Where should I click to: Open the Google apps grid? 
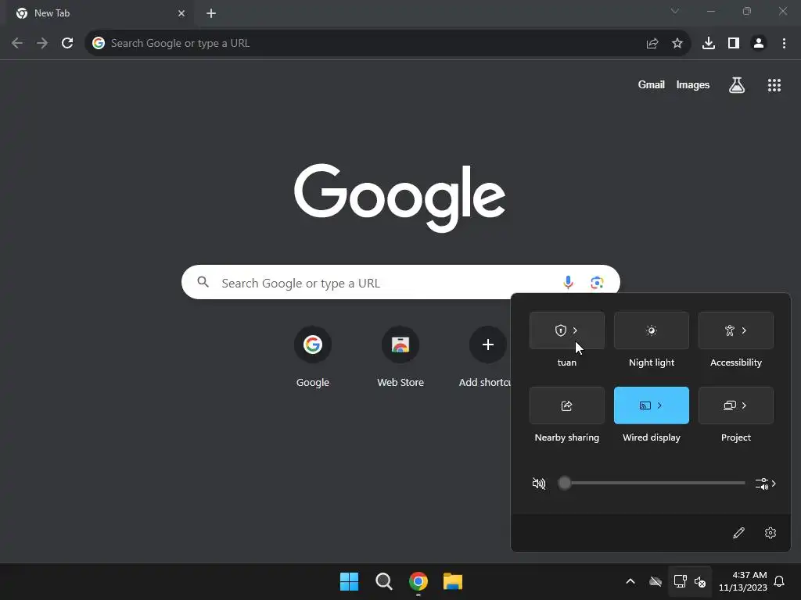tap(774, 85)
